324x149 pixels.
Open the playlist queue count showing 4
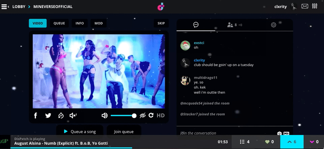tap(245, 142)
